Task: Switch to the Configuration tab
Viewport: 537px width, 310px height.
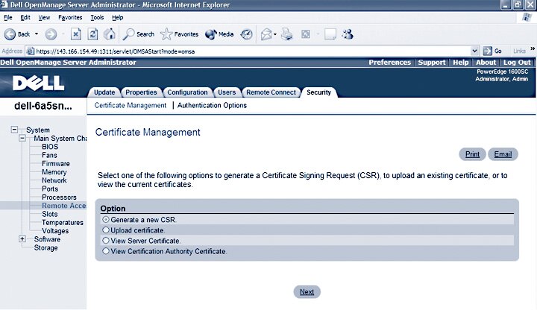Action: pyautogui.click(x=187, y=92)
